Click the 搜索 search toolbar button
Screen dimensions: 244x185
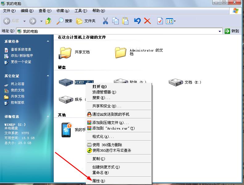coord(64,21)
